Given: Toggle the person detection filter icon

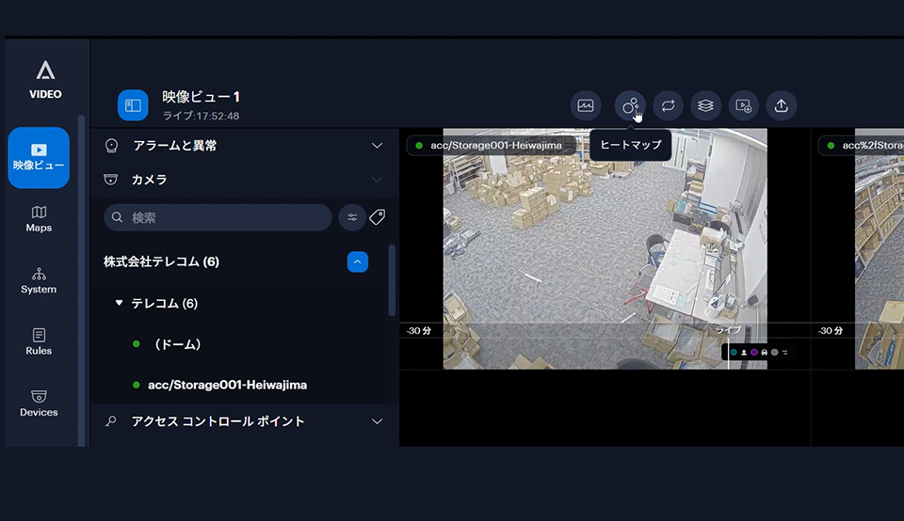Looking at the screenshot, I should pos(744,353).
